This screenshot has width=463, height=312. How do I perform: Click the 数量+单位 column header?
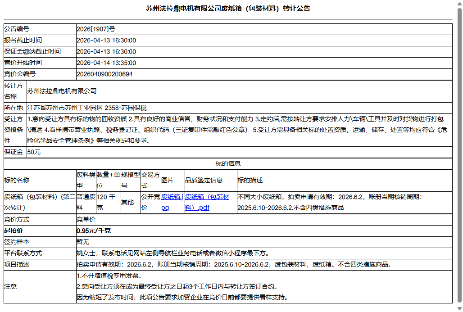pos(109,181)
